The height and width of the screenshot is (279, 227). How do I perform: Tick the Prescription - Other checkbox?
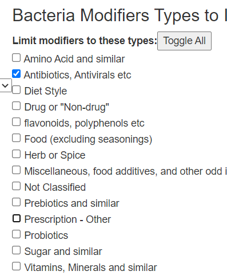pos(17,218)
